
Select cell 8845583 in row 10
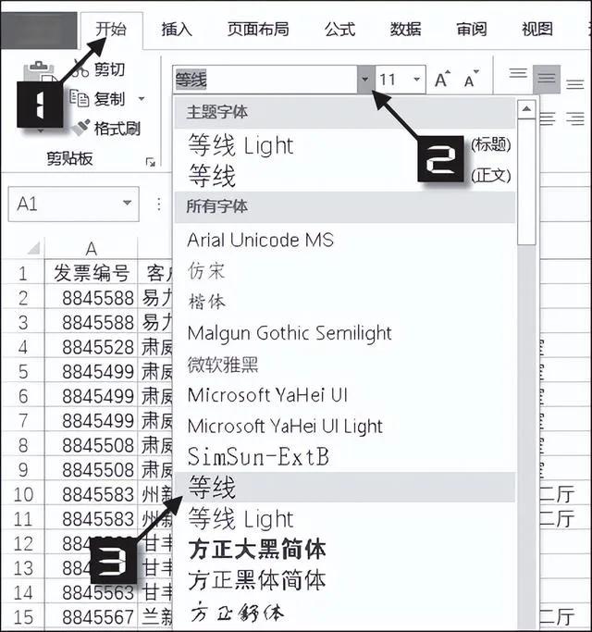point(91,494)
